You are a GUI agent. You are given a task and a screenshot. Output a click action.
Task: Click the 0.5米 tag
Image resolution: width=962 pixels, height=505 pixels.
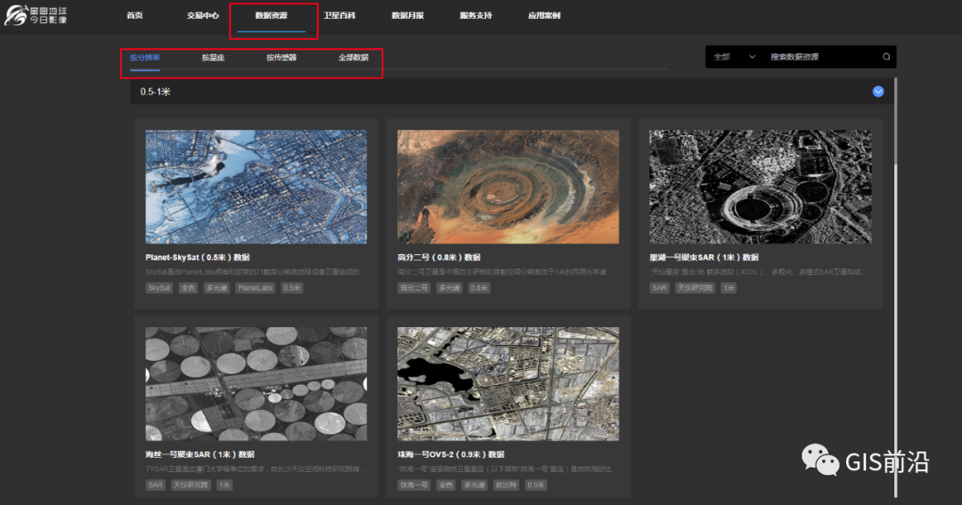pyautogui.click(x=292, y=288)
